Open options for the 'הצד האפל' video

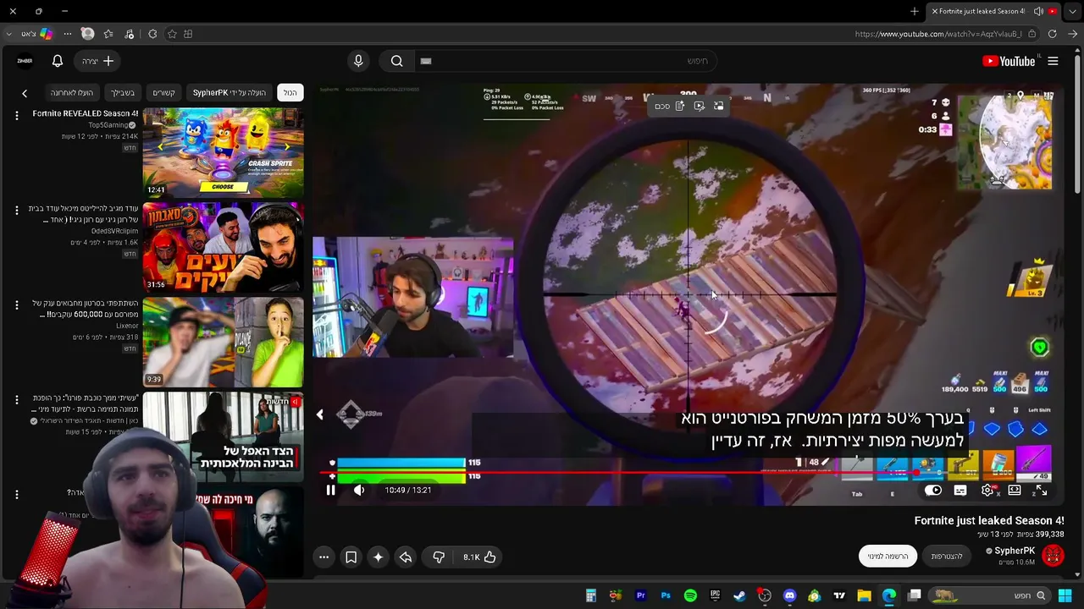pos(16,399)
